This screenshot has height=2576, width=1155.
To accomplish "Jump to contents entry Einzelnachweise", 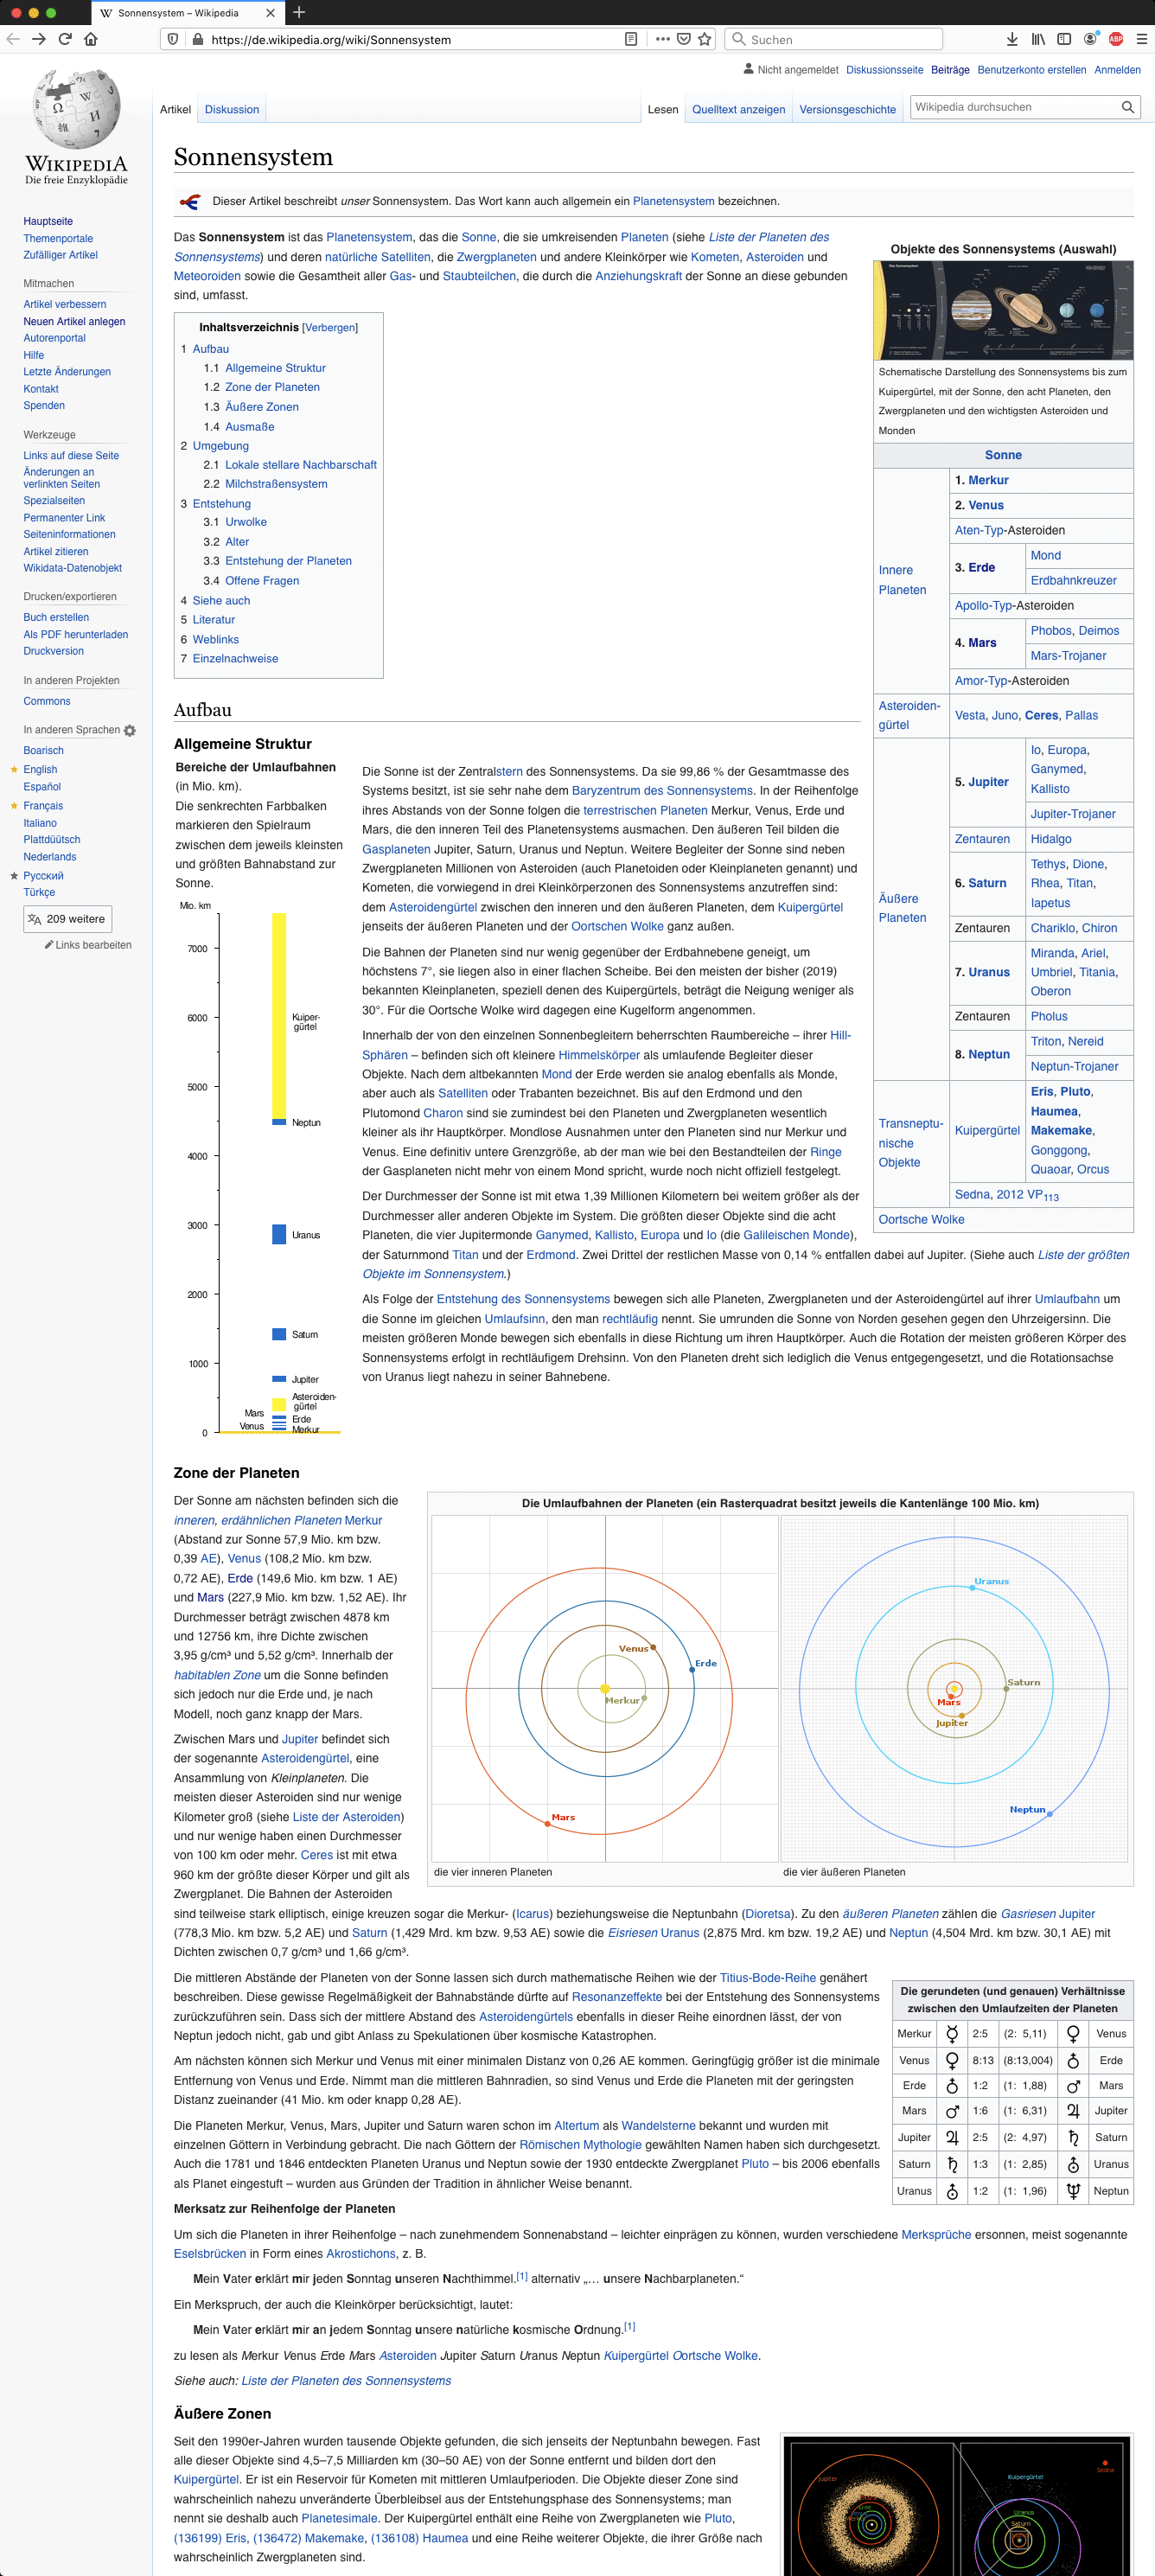I will tap(235, 659).
